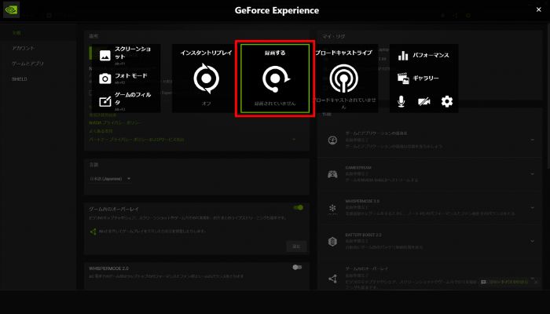Toggle the camera icon in overlay
The width and height of the screenshot is (550, 314).
(x=424, y=101)
